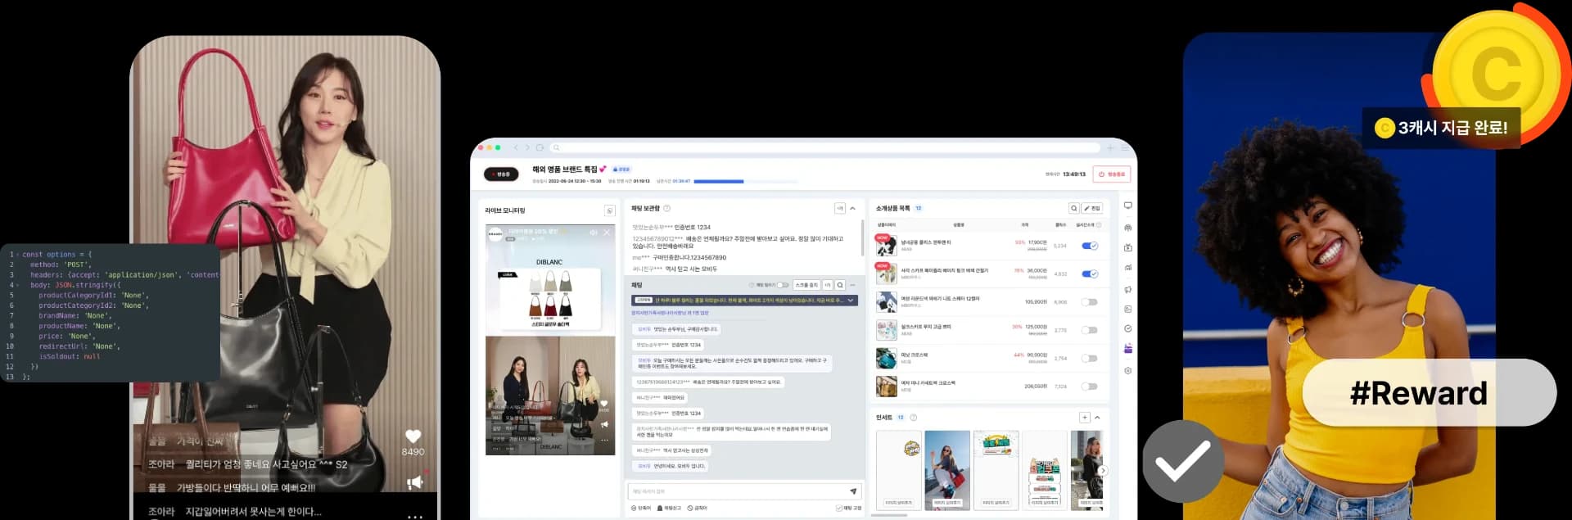Open the megaphone icon in right sidebar

tap(1127, 289)
